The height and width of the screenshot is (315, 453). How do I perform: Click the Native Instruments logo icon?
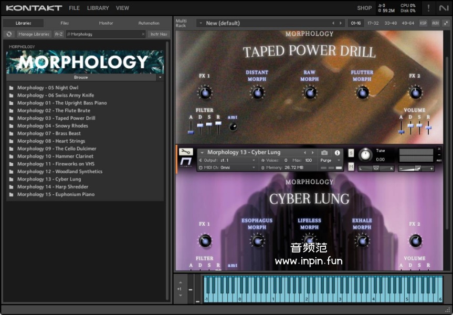coord(444,8)
